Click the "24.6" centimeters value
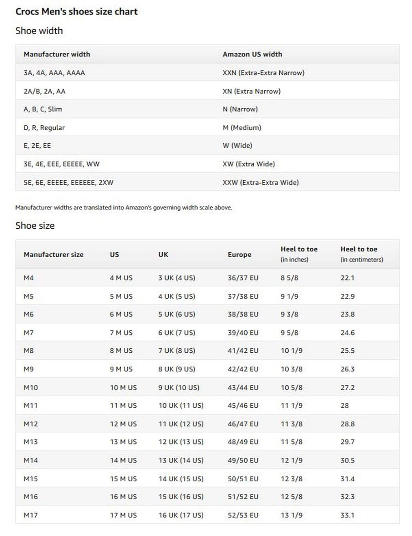This screenshot has width=412, height=536. pyautogui.click(x=347, y=333)
